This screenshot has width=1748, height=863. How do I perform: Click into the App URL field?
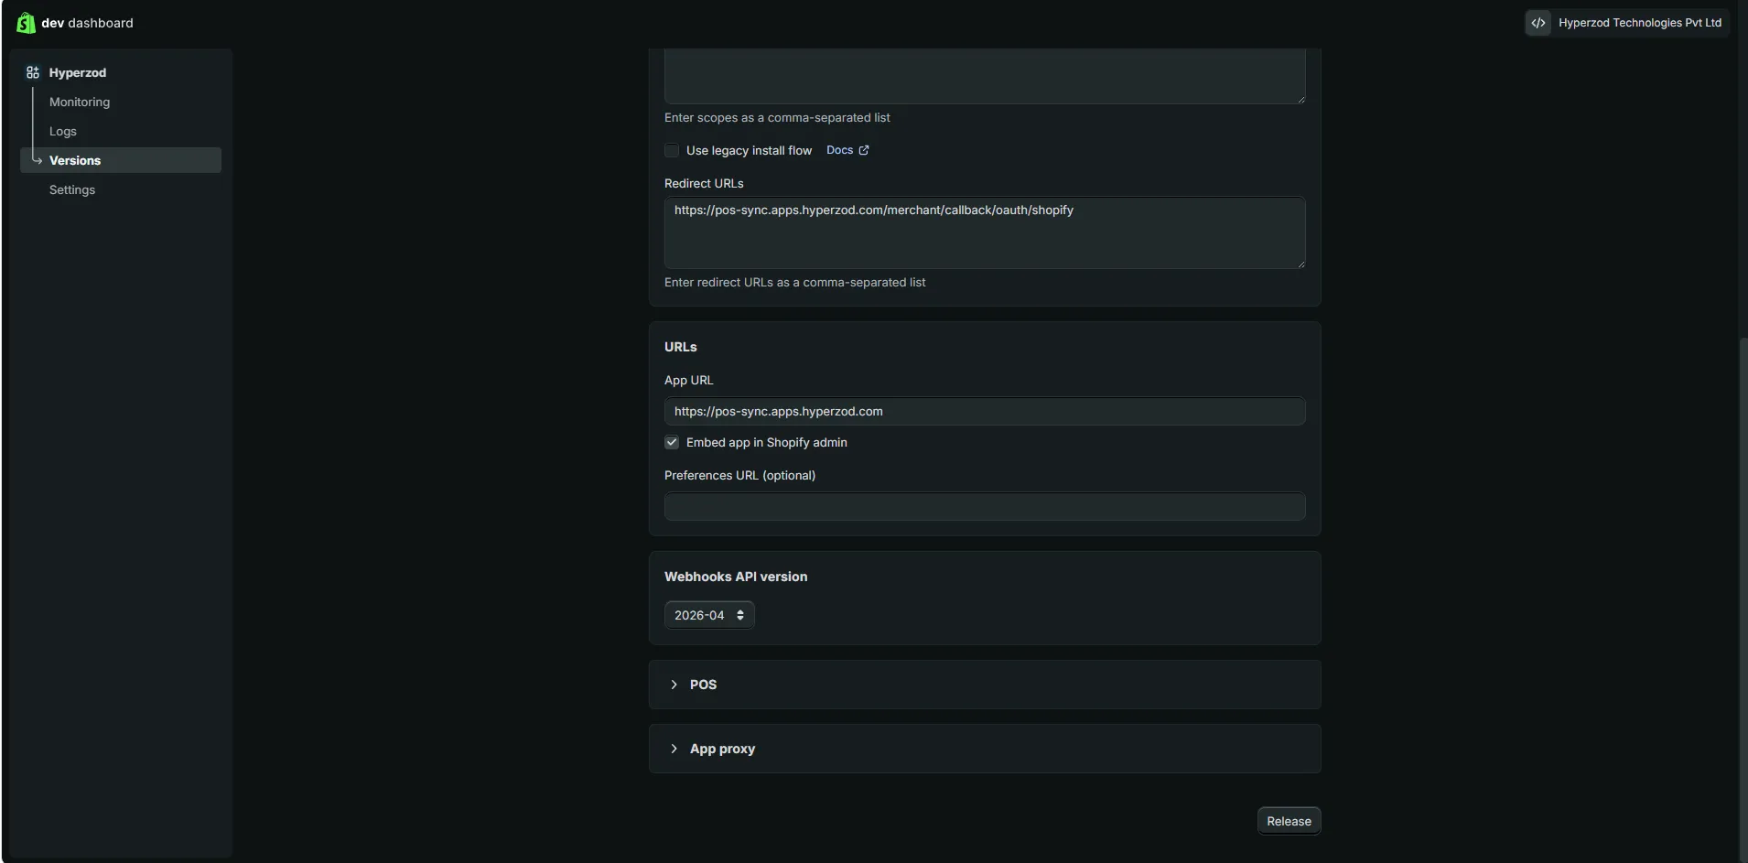coord(985,411)
